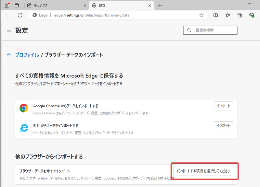Minimize the browser window
260x187 pixels.
click(250, 4)
